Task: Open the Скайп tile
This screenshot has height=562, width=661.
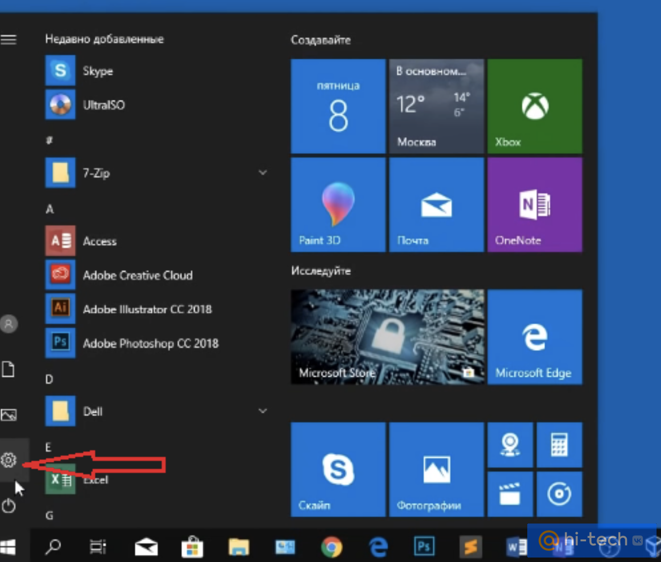Action: (x=338, y=469)
